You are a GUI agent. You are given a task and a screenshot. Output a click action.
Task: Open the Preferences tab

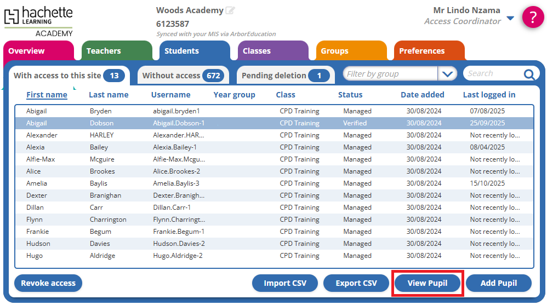click(x=429, y=51)
